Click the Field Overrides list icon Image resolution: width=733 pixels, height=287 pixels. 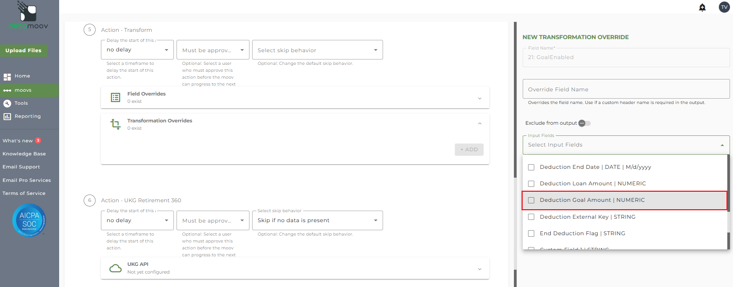(116, 97)
